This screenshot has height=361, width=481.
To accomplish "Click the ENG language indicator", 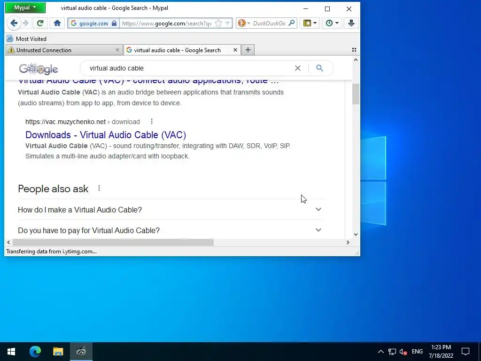I will [x=417, y=352].
